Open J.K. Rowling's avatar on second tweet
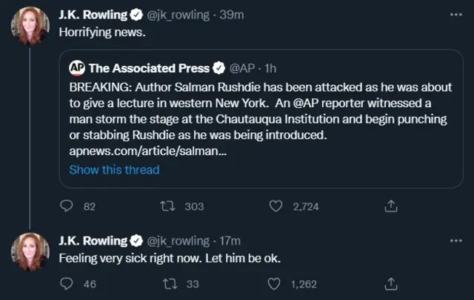 click(x=30, y=252)
